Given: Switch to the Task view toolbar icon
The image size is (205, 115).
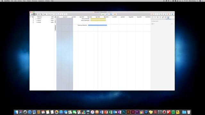Looking at the screenshot, I should point(32,14).
